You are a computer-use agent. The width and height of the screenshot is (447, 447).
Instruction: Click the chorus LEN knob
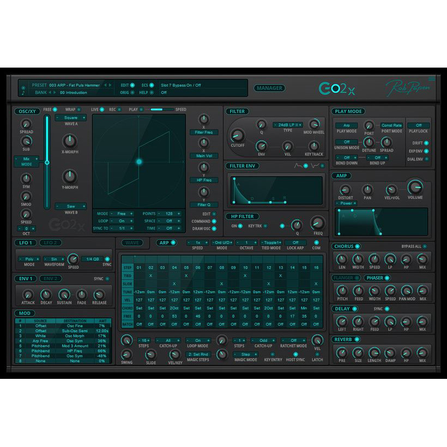[x=342, y=259]
